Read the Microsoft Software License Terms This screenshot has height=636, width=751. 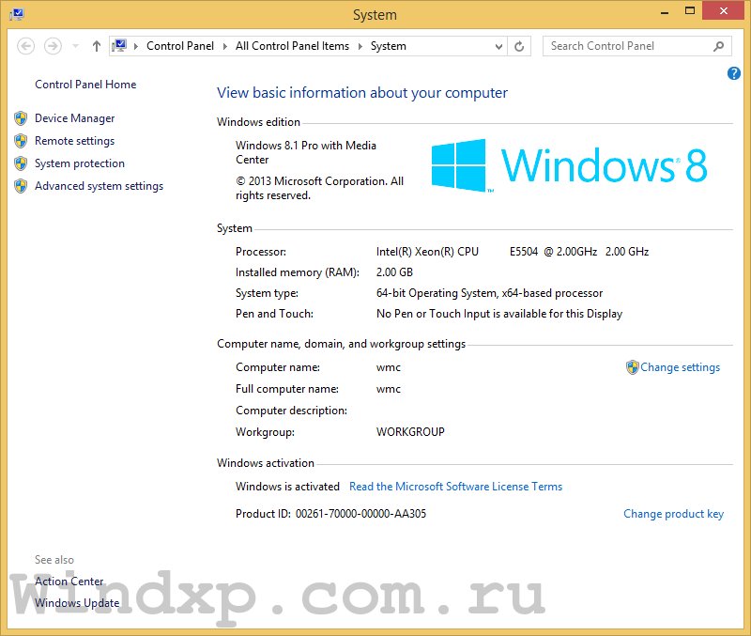coord(455,487)
